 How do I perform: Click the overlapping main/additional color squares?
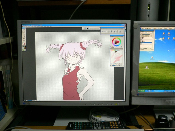[x=112, y=47]
